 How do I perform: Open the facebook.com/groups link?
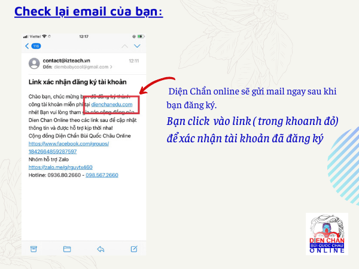pos(69,143)
